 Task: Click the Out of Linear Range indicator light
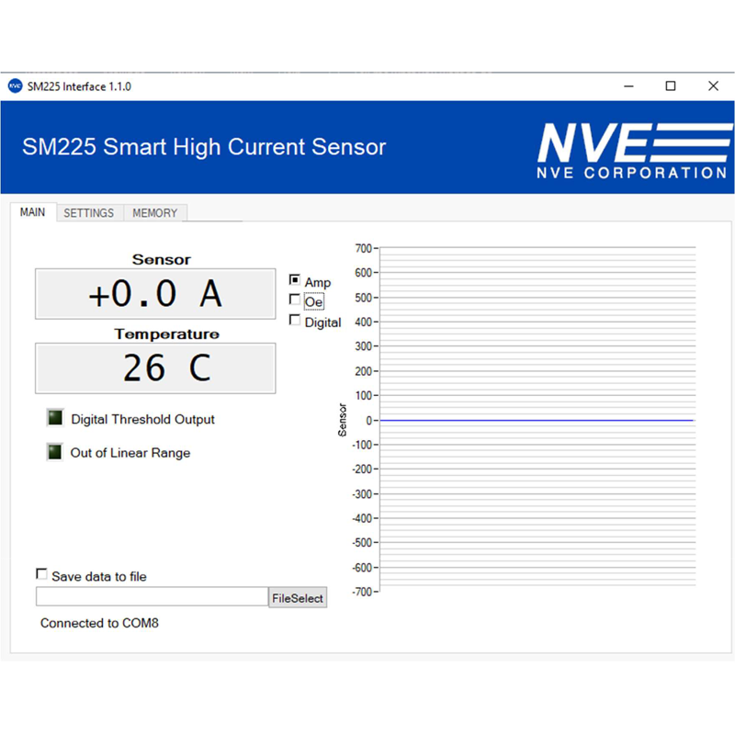pos(55,452)
